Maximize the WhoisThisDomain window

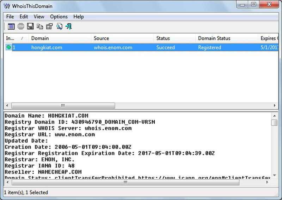pyautogui.click(x=253, y=4)
